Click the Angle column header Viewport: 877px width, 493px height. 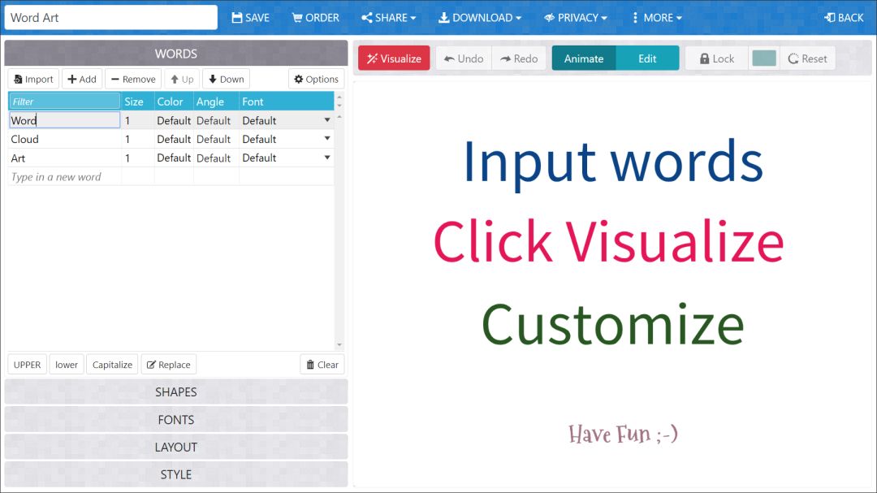click(216, 102)
